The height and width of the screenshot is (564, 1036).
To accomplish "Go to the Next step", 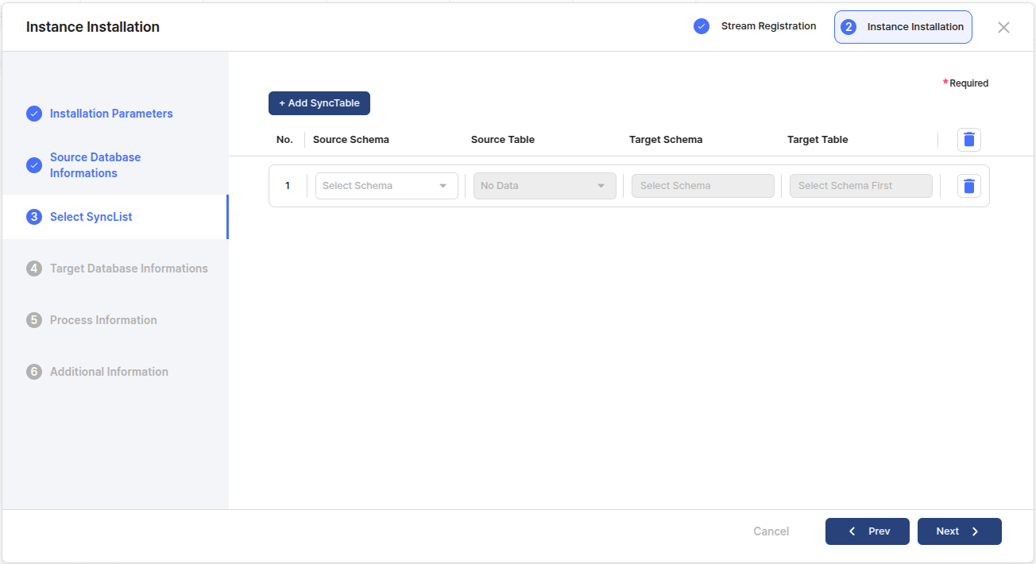I will click(959, 531).
